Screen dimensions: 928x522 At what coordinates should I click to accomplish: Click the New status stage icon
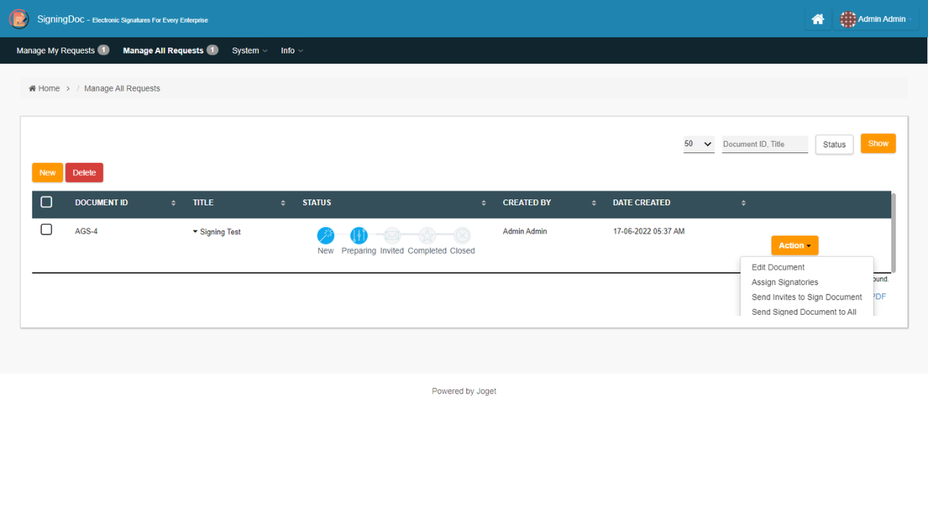click(326, 236)
